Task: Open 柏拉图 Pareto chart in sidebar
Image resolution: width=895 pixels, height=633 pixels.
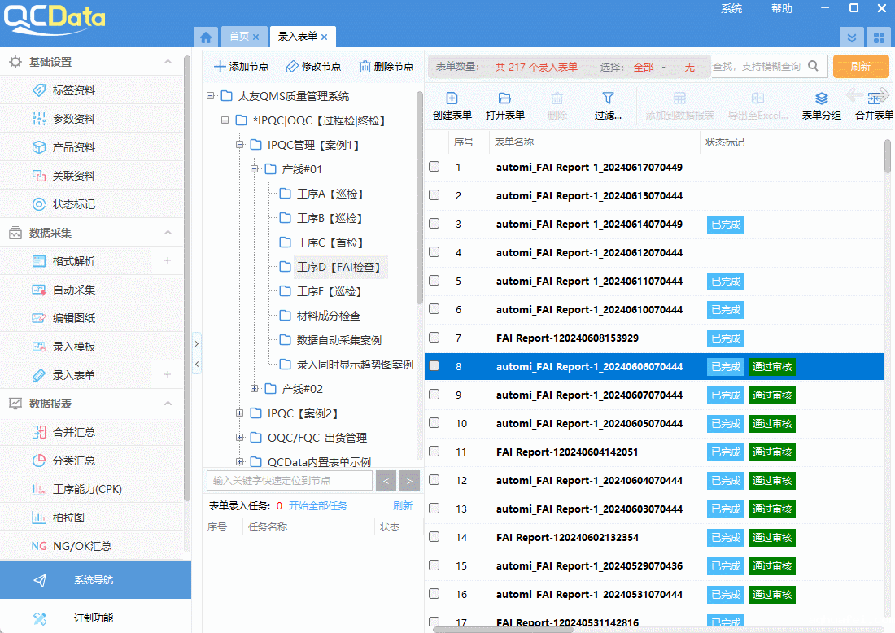Action: click(x=68, y=517)
